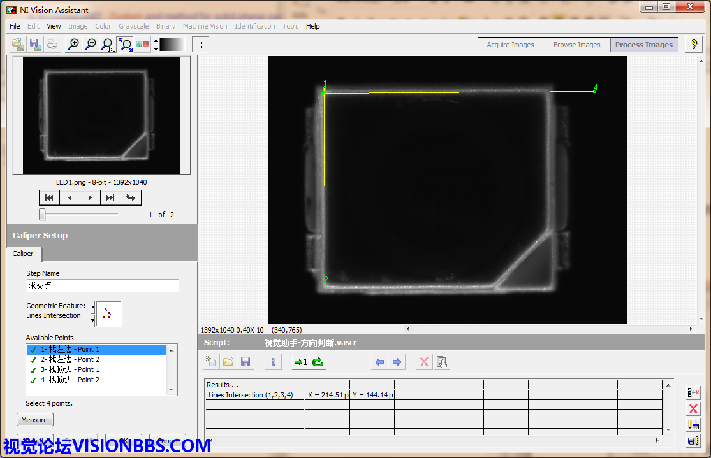Step Geometric Feature selector up
Image resolution: width=711 pixels, height=458 pixels.
93,306
